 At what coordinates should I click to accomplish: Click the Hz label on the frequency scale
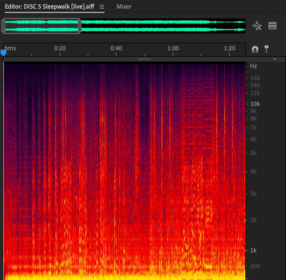[x=253, y=66]
